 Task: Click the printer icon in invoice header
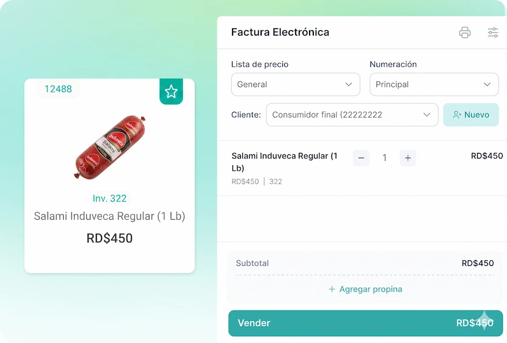point(464,32)
